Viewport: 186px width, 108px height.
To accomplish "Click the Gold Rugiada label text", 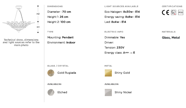I will 67,73.
